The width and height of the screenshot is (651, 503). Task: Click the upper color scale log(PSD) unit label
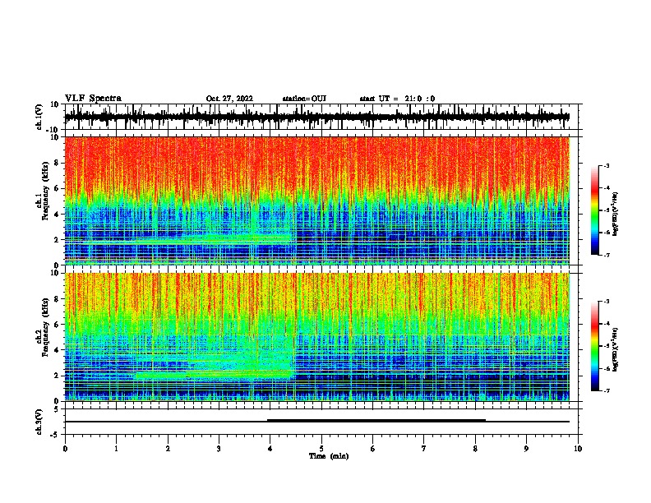616,215
